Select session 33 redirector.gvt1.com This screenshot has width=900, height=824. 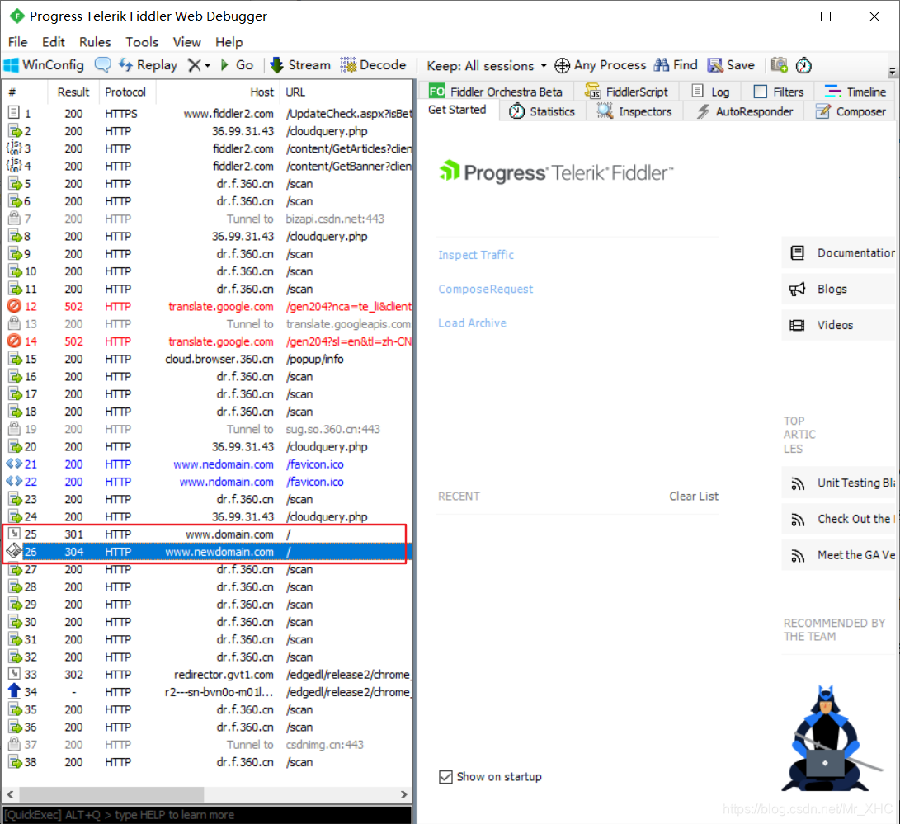tap(208, 675)
